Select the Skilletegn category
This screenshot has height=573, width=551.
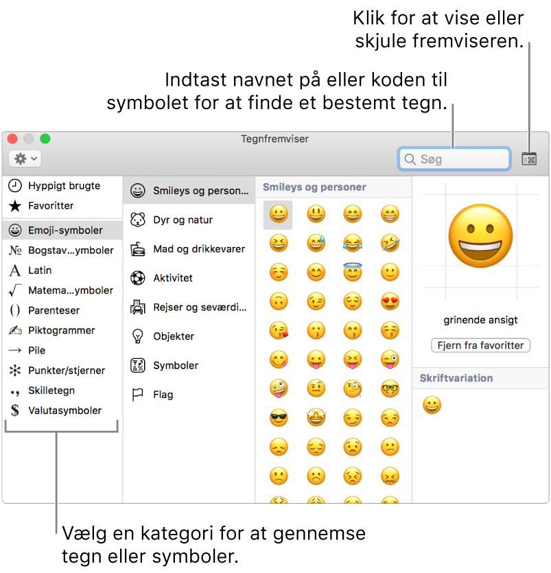[x=61, y=390]
